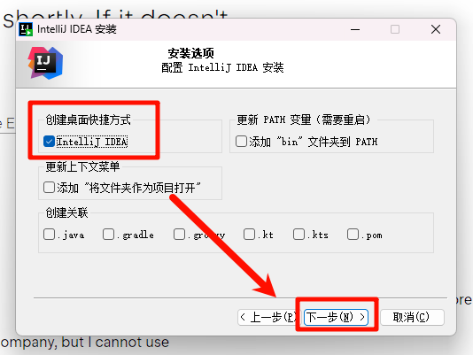
Task: Tick the .java association checkbox
Action: (x=49, y=235)
